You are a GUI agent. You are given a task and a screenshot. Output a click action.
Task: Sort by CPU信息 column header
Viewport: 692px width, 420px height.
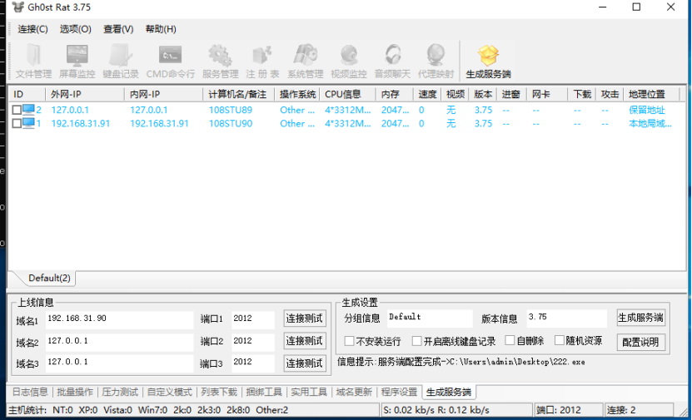tap(348, 94)
